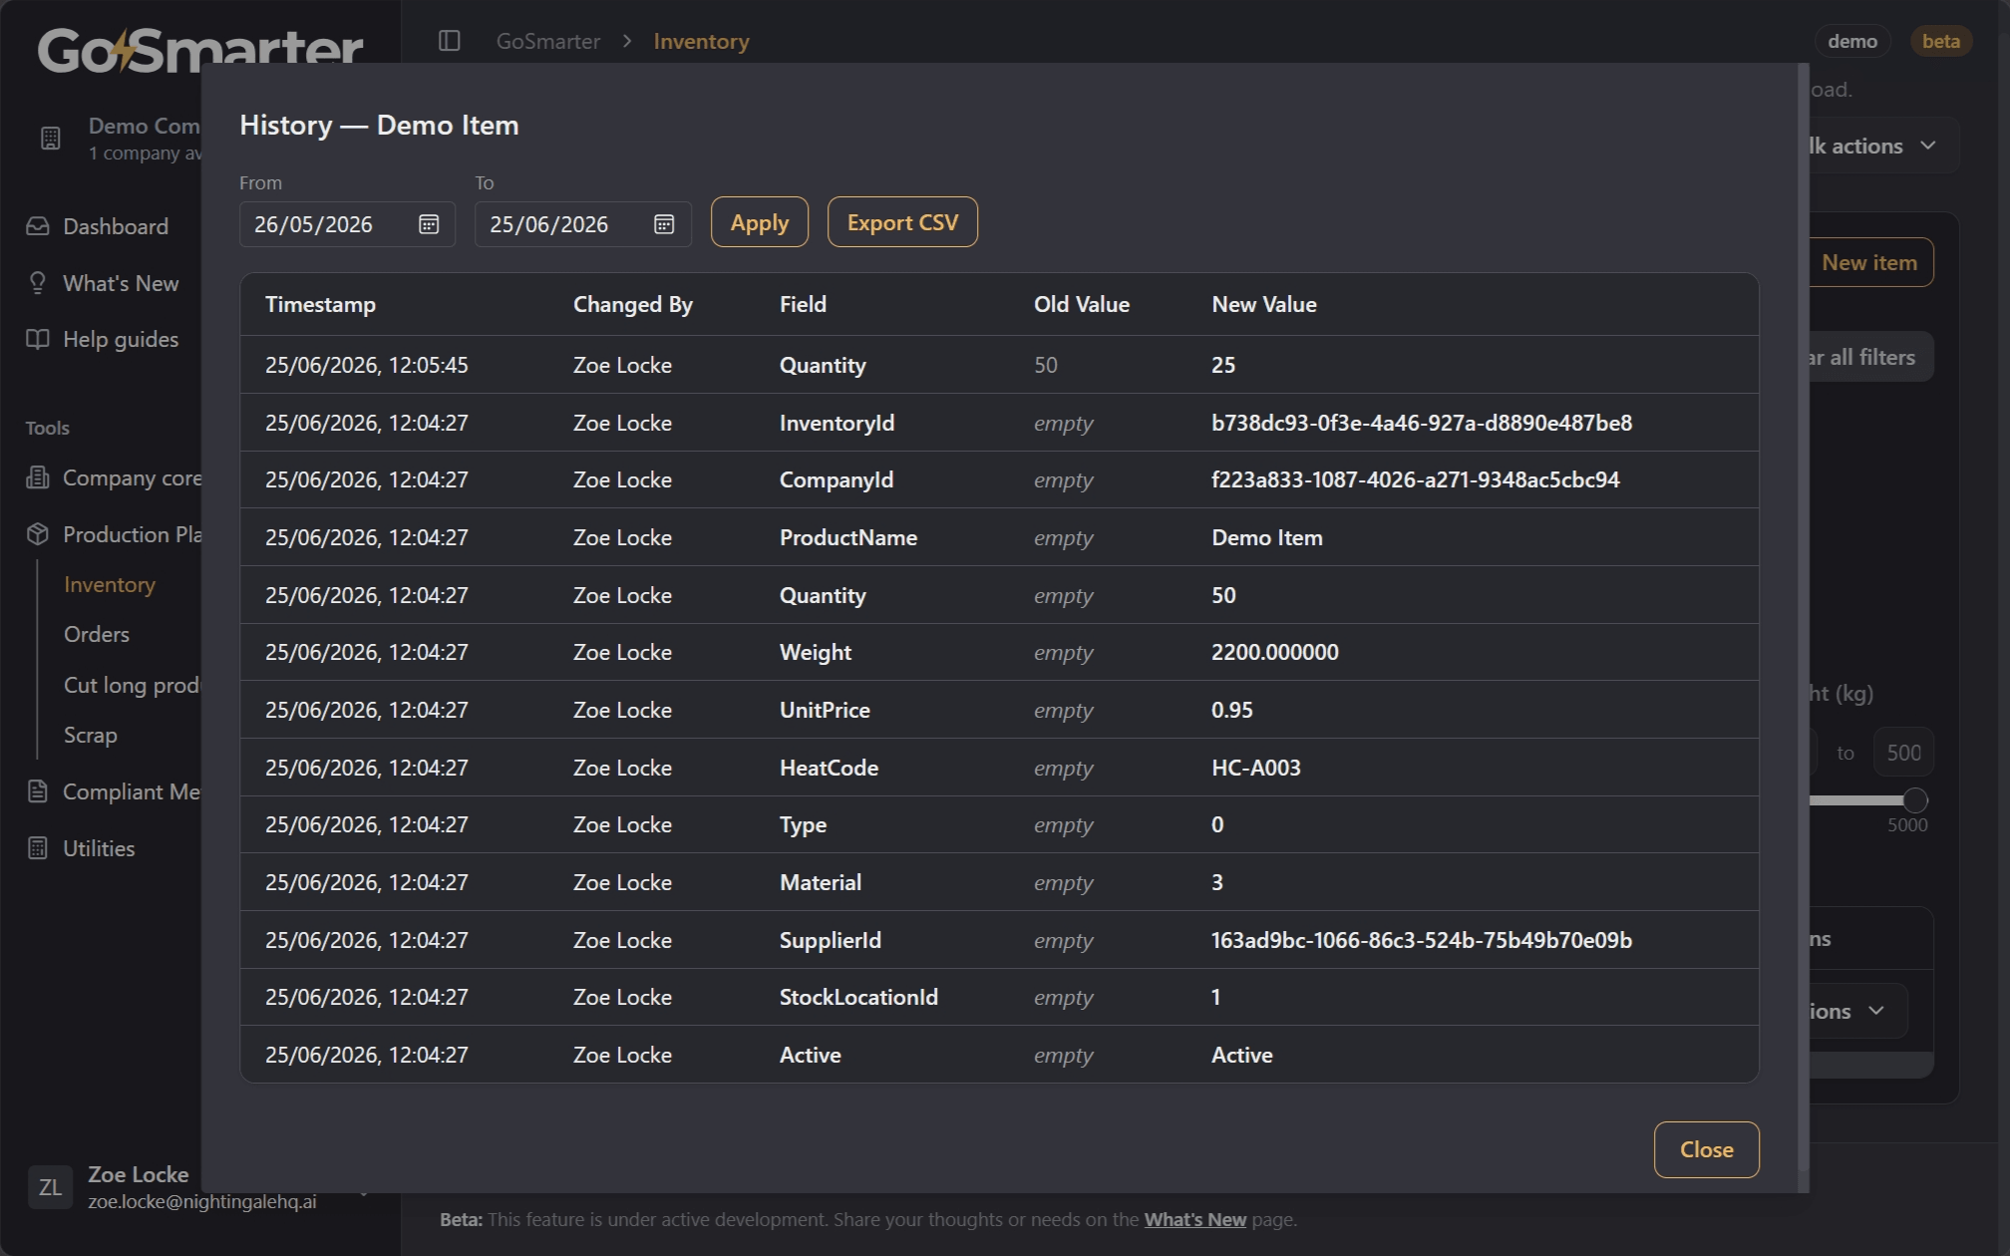The height and width of the screenshot is (1256, 2010).
Task: Click the Dashboard inbox icon
Action: (38, 226)
